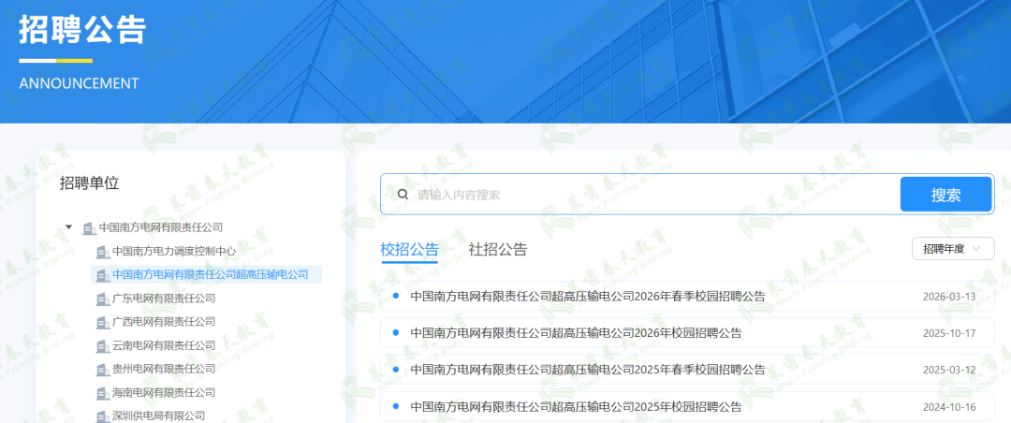This screenshot has height=423, width=1011.
Task: Click building icon beside 中国南方电力调度控制中心
Action: (x=103, y=252)
